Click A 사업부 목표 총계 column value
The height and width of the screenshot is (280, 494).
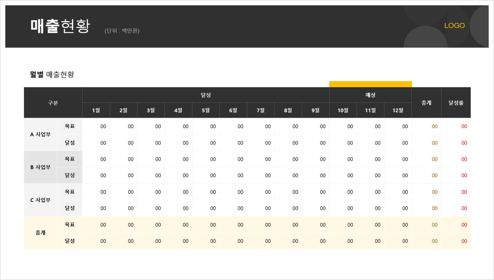(435, 126)
